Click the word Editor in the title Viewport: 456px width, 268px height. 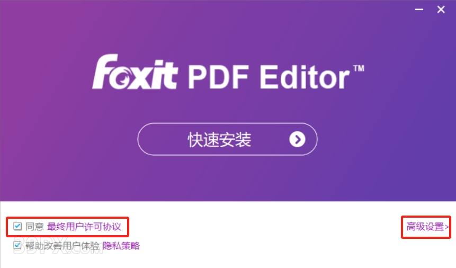coord(304,76)
